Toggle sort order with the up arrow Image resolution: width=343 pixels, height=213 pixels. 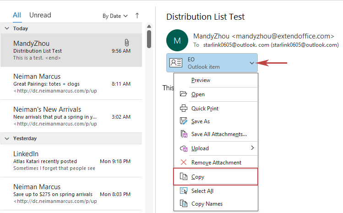(137, 16)
